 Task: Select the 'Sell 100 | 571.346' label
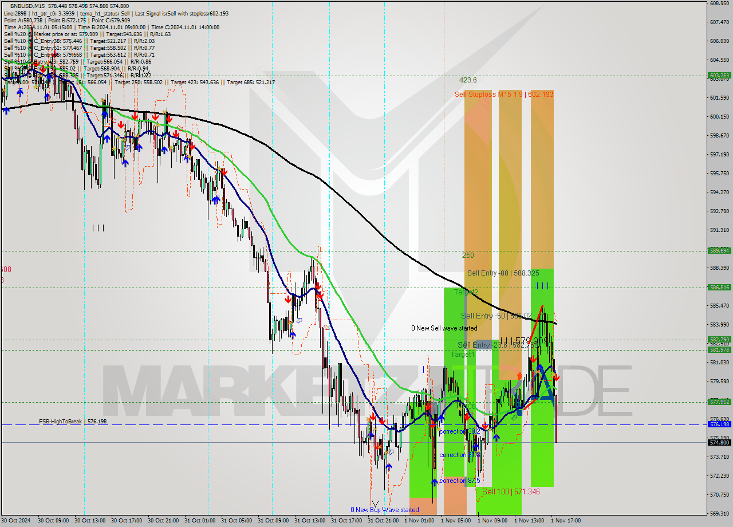pos(511,491)
